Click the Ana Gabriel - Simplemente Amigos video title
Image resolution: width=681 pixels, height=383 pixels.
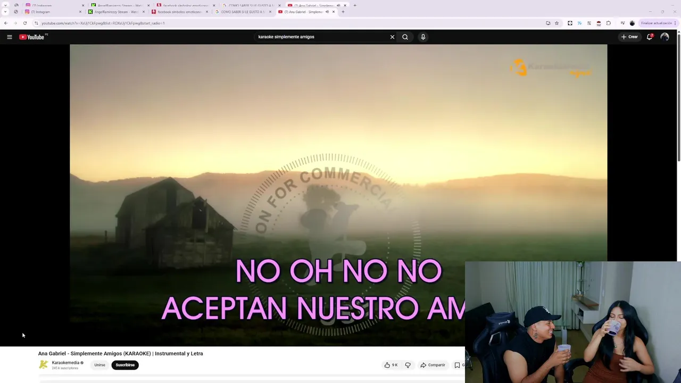120,353
